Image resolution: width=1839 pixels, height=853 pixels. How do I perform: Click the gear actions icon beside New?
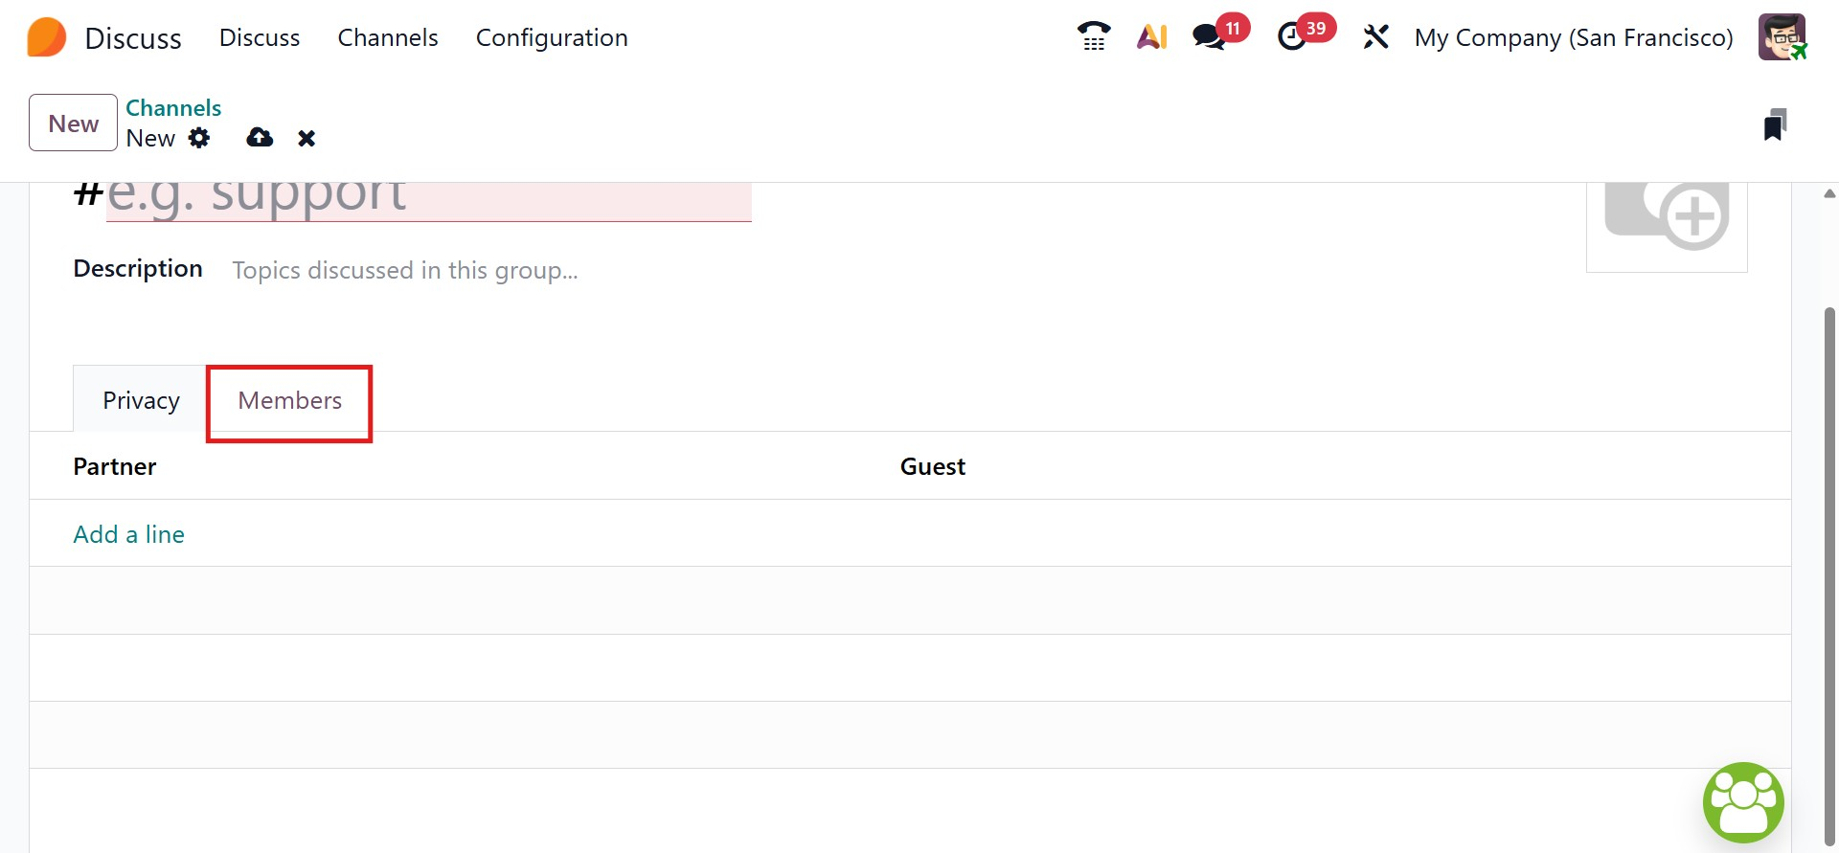coord(199,138)
